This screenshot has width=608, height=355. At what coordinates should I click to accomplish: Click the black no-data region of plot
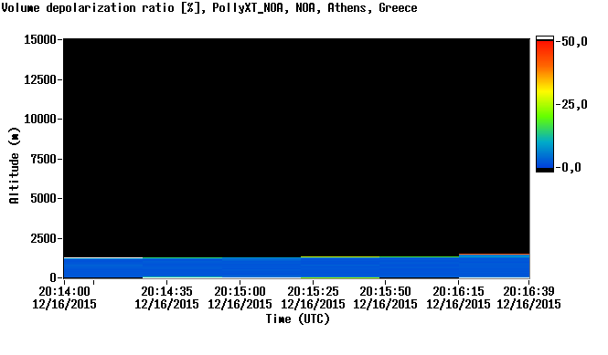point(296,147)
